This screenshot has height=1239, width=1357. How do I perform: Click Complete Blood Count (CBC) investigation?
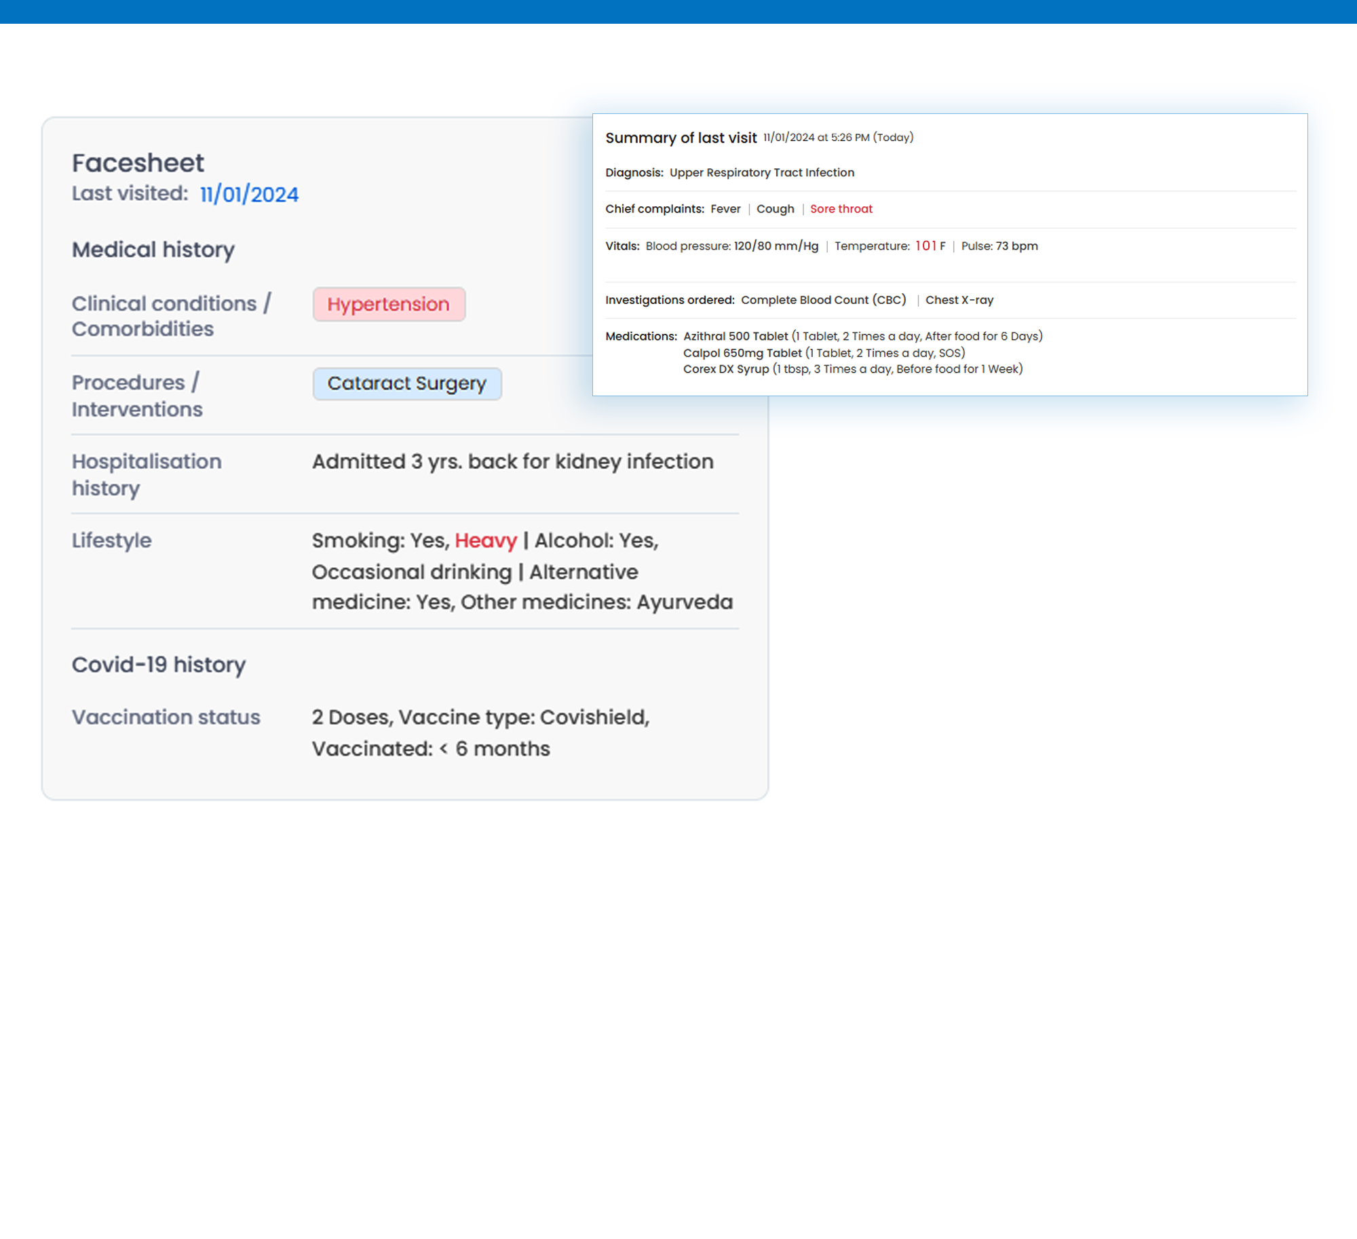point(823,300)
